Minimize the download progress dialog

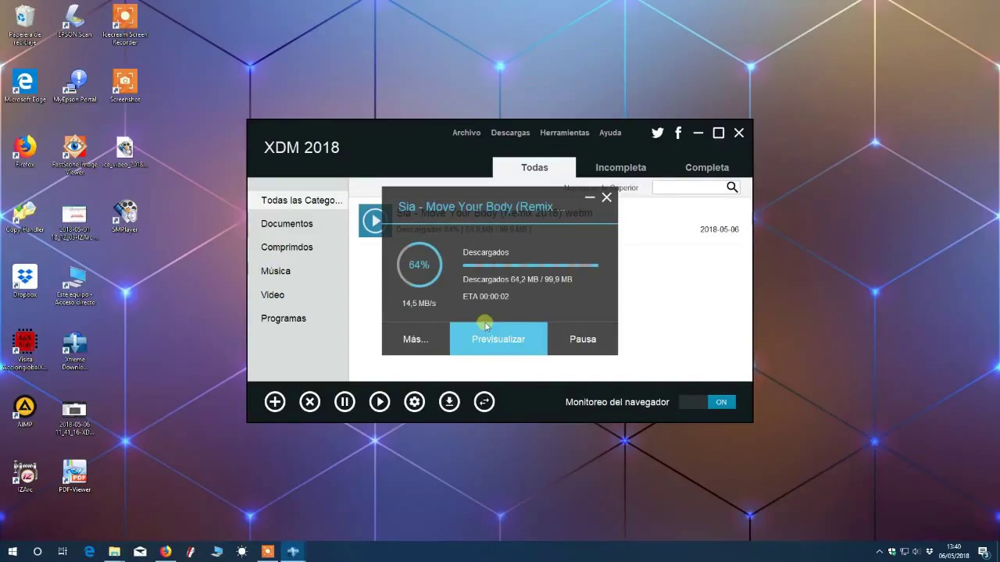590,198
